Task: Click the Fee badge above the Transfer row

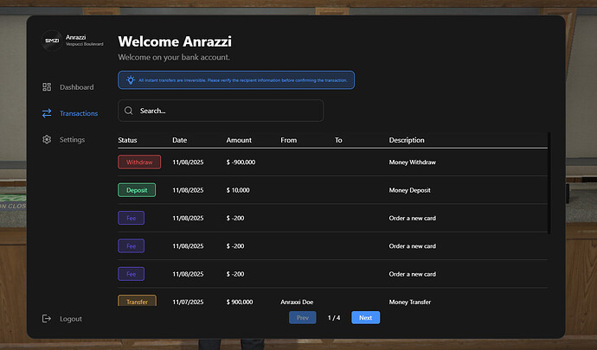Action: point(131,274)
